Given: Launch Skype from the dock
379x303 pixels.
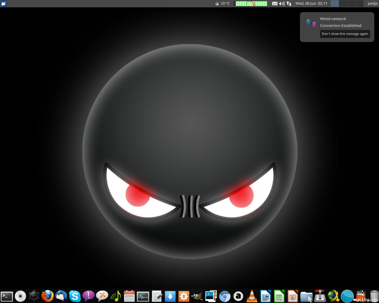Looking at the screenshot, I should pyautogui.click(x=75, y=296).
